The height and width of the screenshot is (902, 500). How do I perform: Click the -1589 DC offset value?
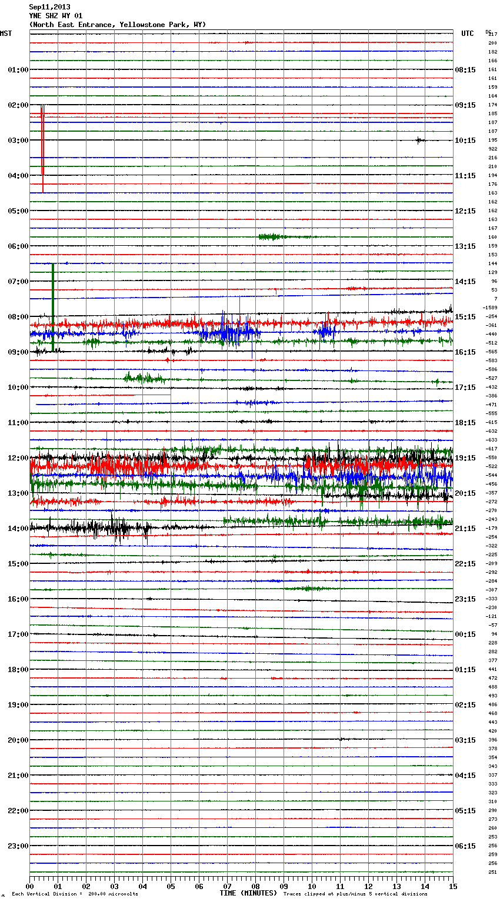coord(490,308)
